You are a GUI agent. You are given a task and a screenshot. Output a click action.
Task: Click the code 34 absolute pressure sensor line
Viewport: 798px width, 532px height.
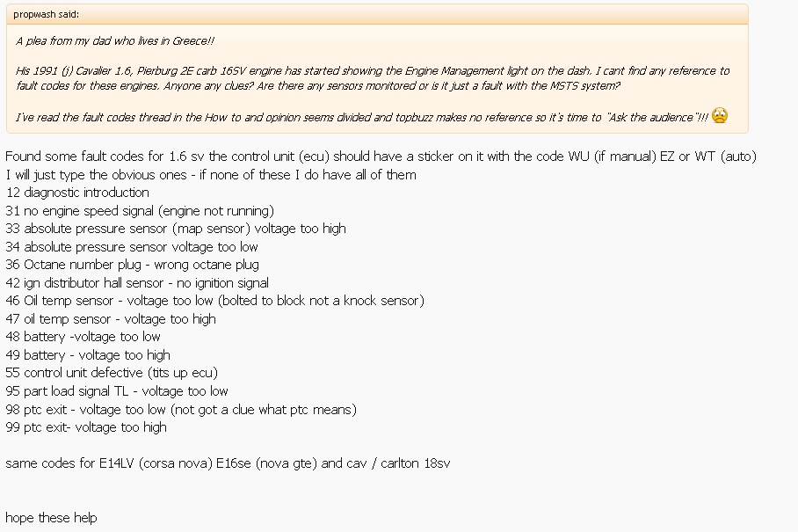click(x=132, y=247)
